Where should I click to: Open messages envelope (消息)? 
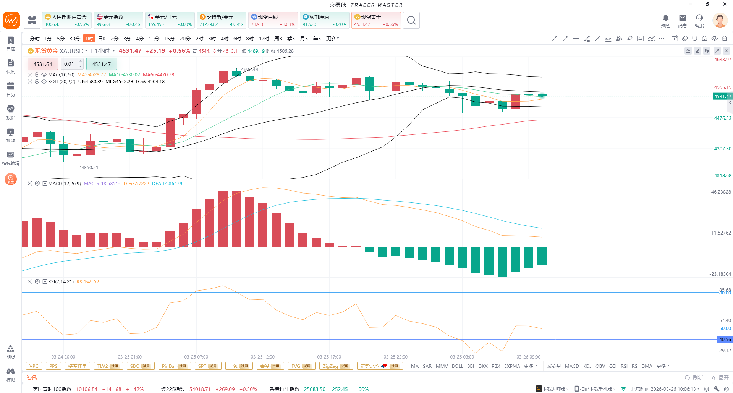coord(683,21)
